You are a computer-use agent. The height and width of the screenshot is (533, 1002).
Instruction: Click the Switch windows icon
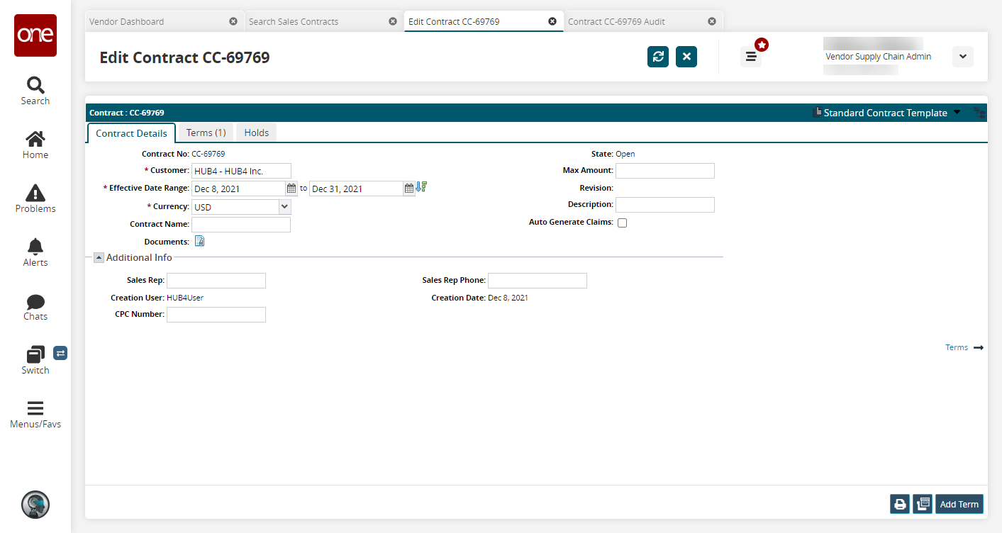(x=35, y=355)
